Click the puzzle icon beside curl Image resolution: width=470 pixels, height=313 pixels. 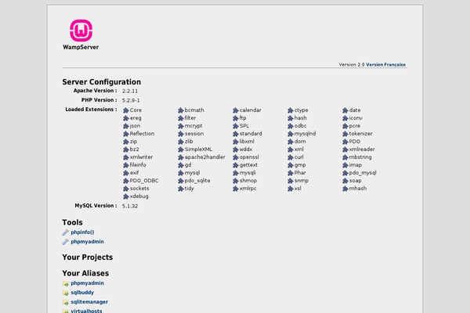[x=291, y=157]
